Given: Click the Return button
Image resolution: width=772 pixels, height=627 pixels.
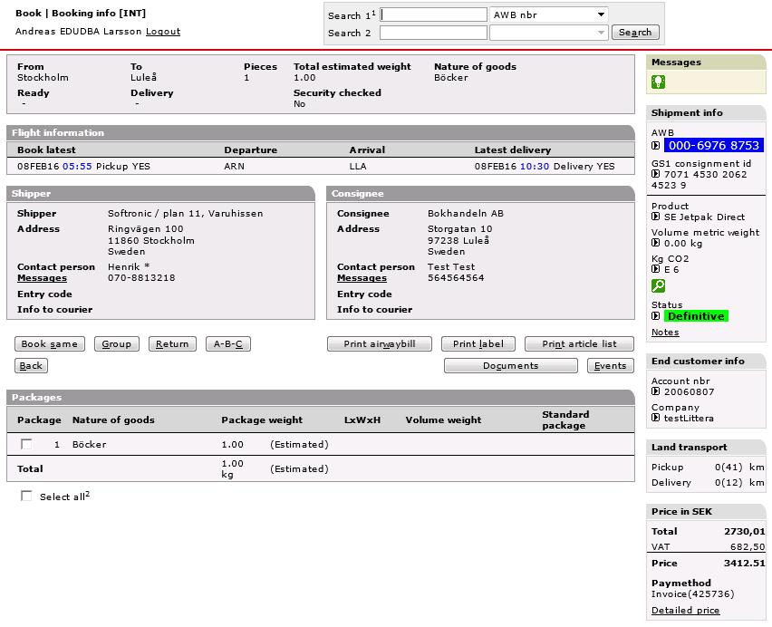Looking at the screenshot, I should 172,344.
